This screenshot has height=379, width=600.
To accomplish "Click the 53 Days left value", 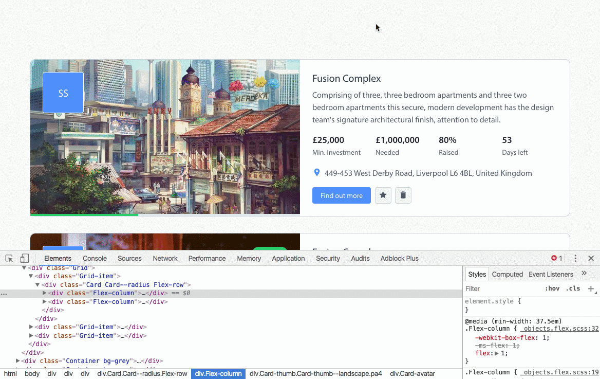I will [507, 140].
